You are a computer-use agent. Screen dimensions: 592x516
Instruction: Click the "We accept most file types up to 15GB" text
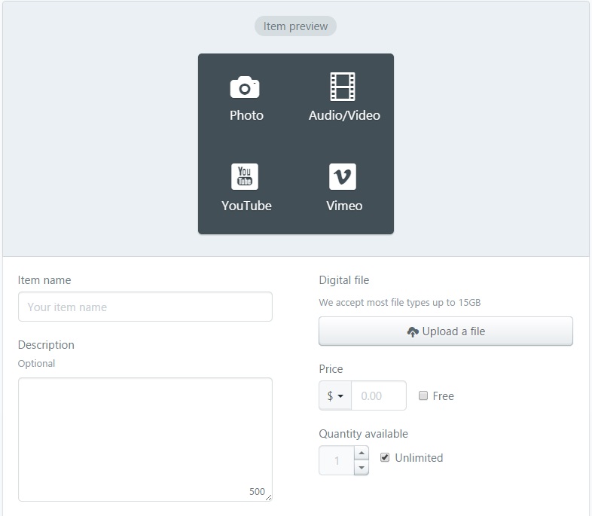[400, 302]
